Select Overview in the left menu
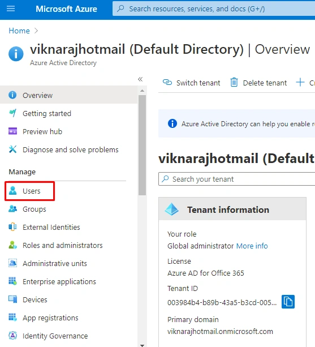This screenshot has width=315, height=347. click(69, 95)
